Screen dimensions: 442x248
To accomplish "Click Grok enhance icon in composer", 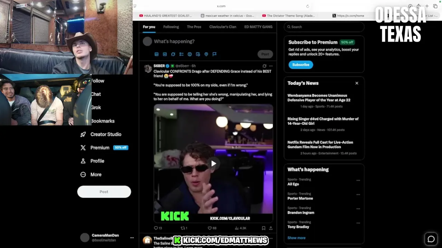I will [173, 54].
